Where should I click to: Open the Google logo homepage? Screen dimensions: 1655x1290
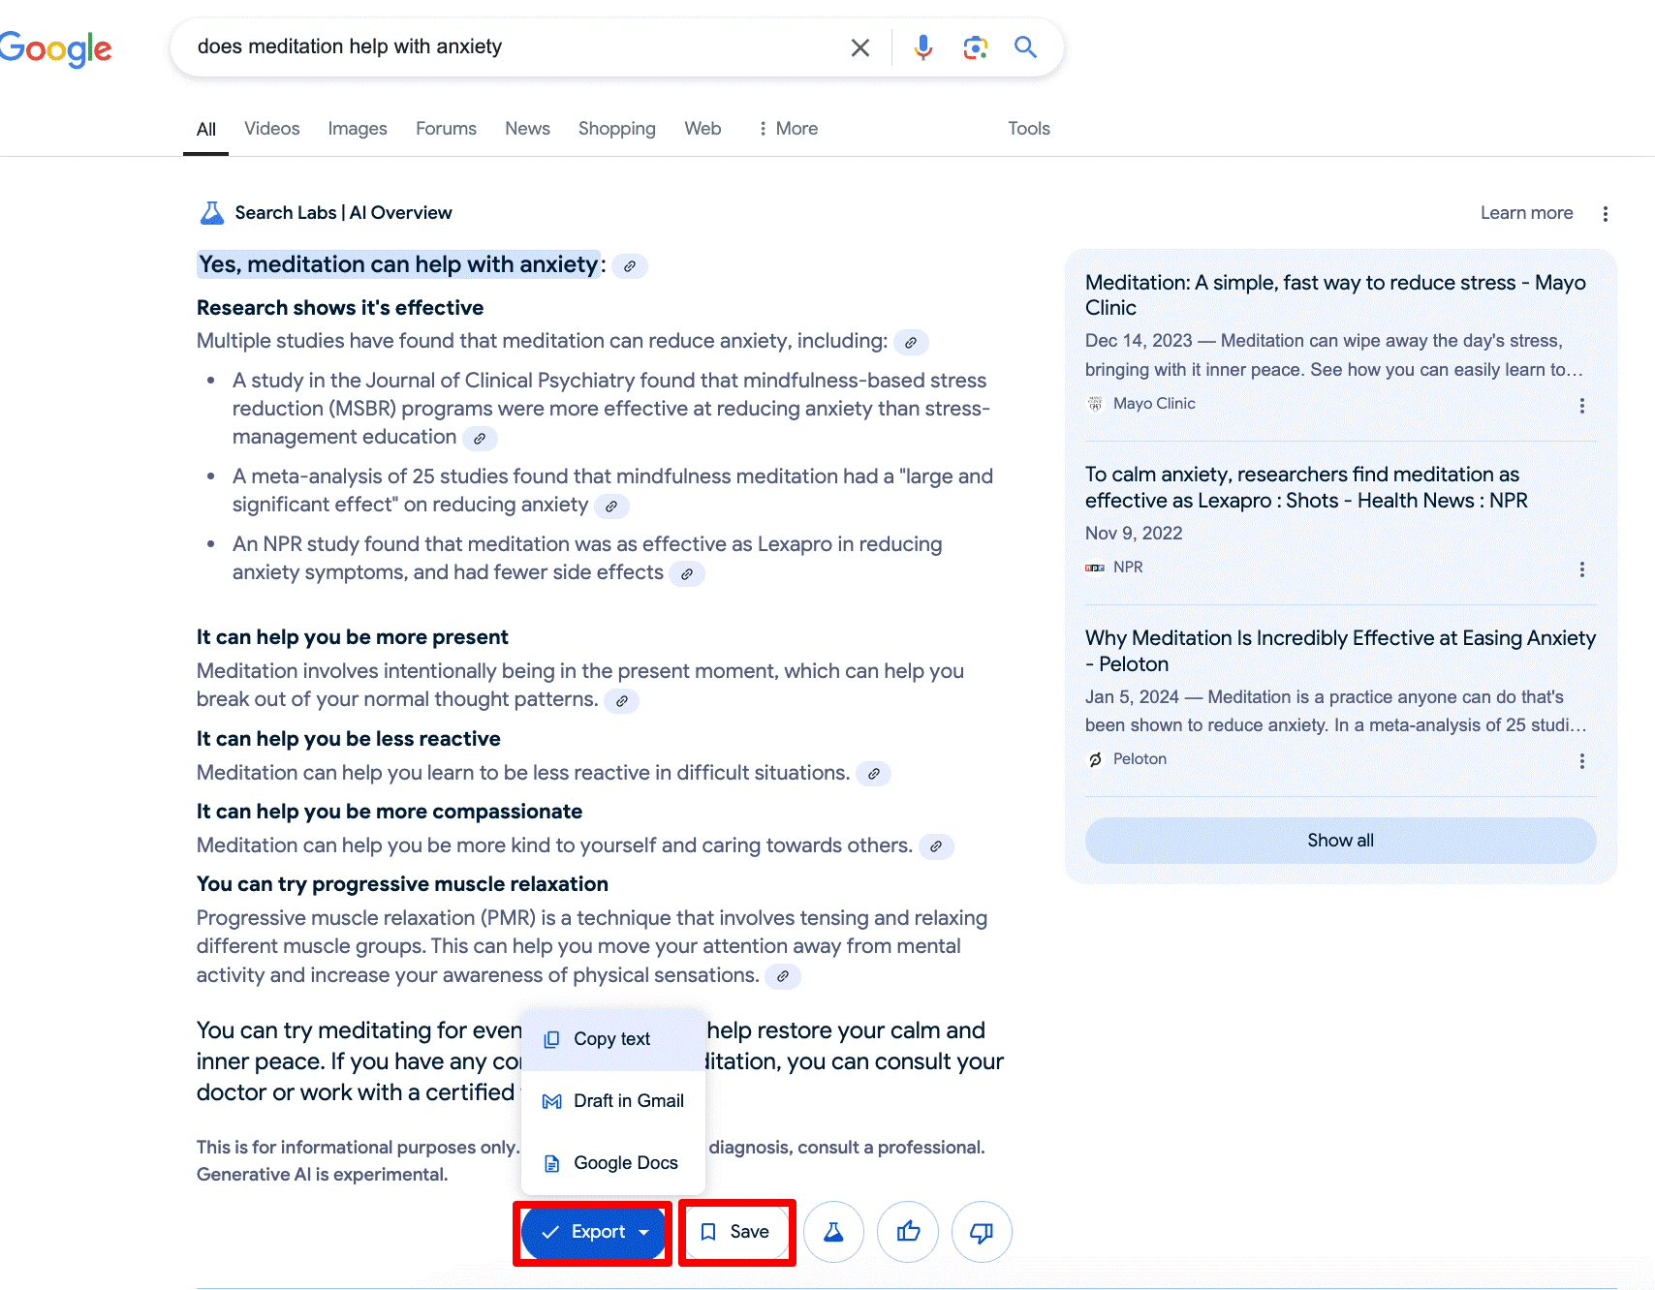coord(55,48)
